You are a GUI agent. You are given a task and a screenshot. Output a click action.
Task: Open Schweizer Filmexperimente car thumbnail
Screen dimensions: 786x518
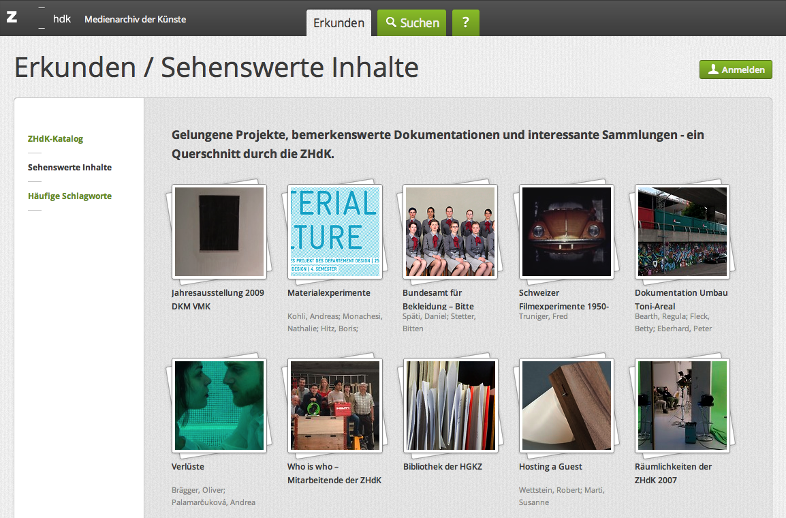click(x=567, y=232)
